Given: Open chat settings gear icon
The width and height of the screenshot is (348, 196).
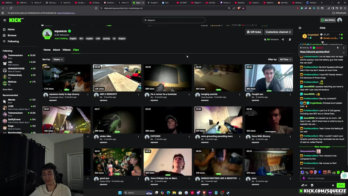Looking at the screenshot, I should [333, 185].
